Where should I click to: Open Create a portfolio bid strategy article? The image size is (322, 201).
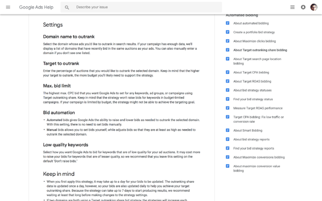point(254,32)
